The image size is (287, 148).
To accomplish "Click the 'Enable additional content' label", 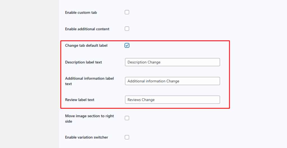I will tap(87, 29).
